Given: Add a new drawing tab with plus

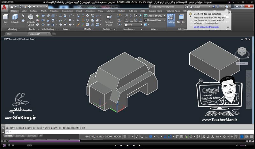Looking at the screenshot, I should [x=54, y=34].
